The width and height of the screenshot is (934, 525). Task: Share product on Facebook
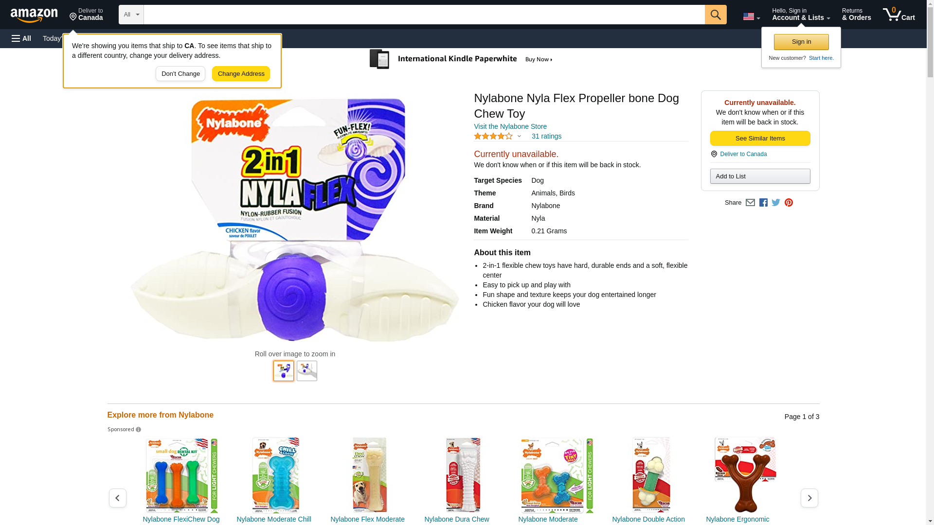click(763, 203)
